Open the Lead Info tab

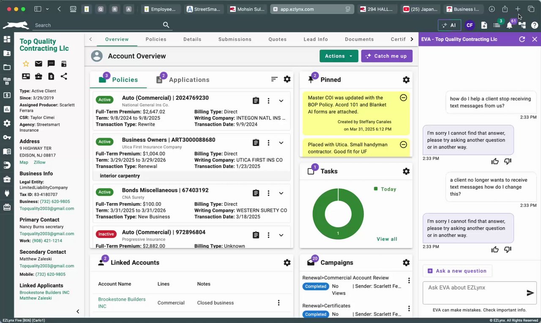tap(316, 39)
